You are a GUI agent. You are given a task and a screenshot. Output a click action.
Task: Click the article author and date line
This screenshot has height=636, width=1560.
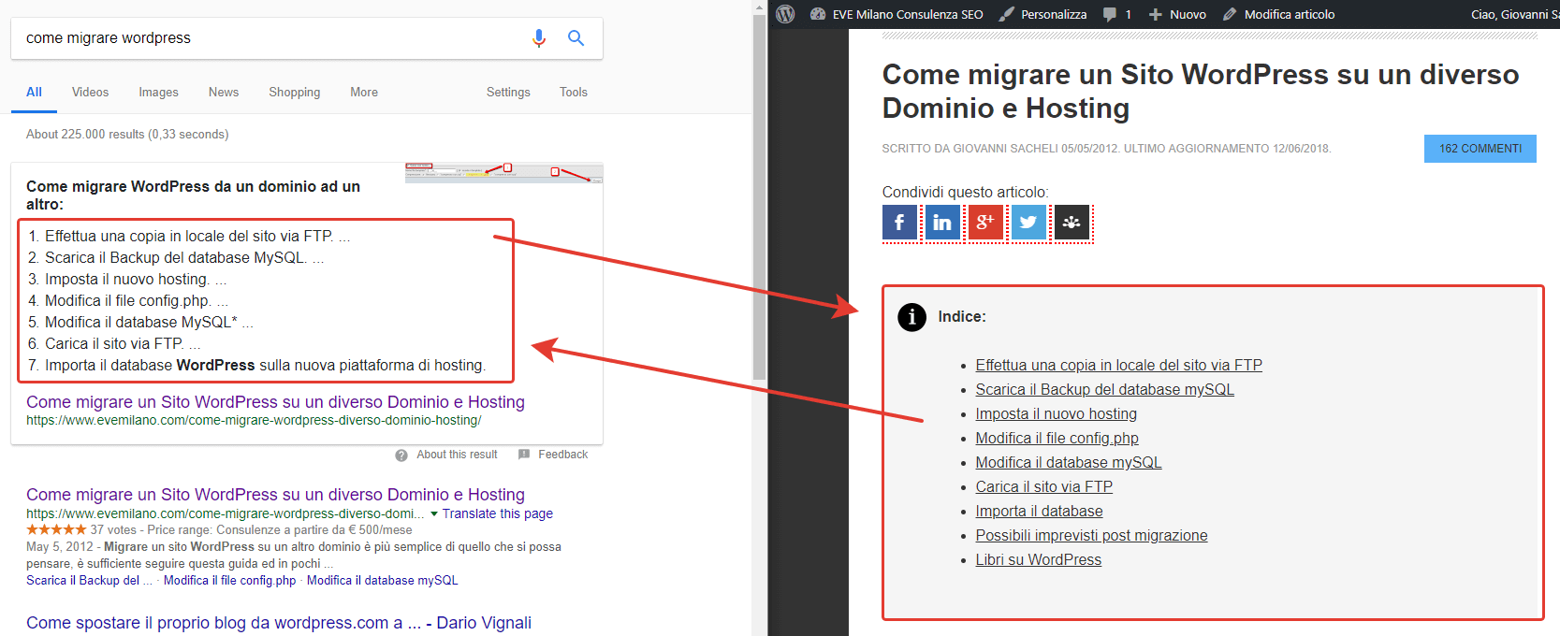1106,149
